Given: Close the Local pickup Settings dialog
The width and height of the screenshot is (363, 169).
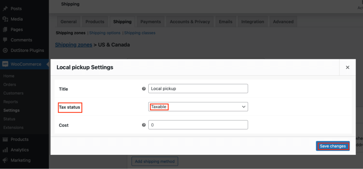Looking at the screenshot, I should [x=347, y=67].
